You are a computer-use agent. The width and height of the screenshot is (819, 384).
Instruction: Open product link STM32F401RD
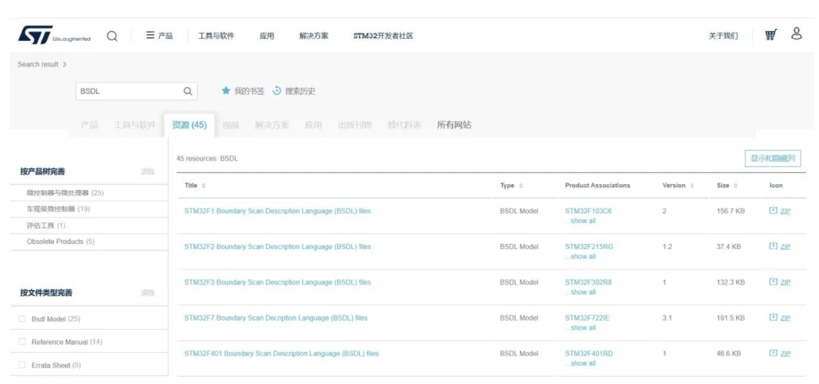tap(589, 353)
